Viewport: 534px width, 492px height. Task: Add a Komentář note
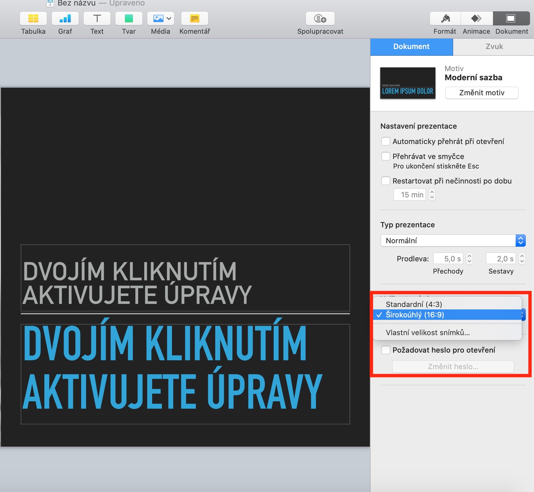tap(194, 19)
